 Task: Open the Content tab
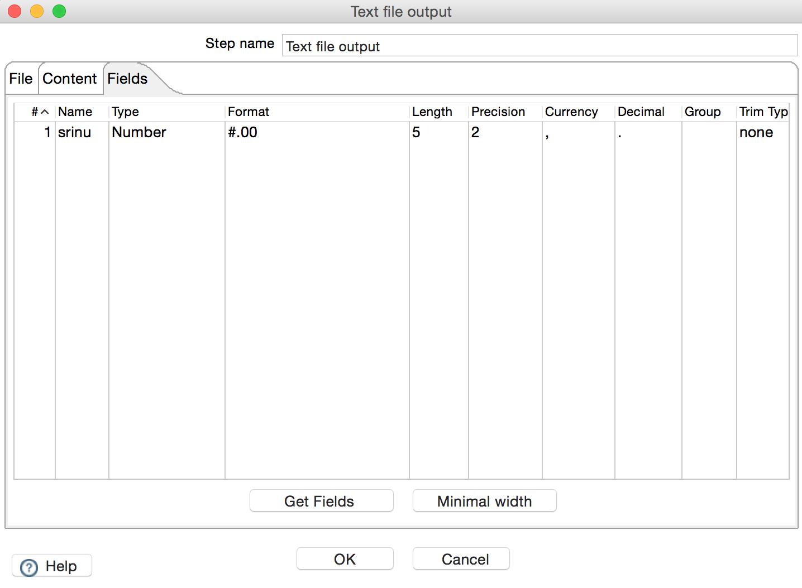coord(70,79)
